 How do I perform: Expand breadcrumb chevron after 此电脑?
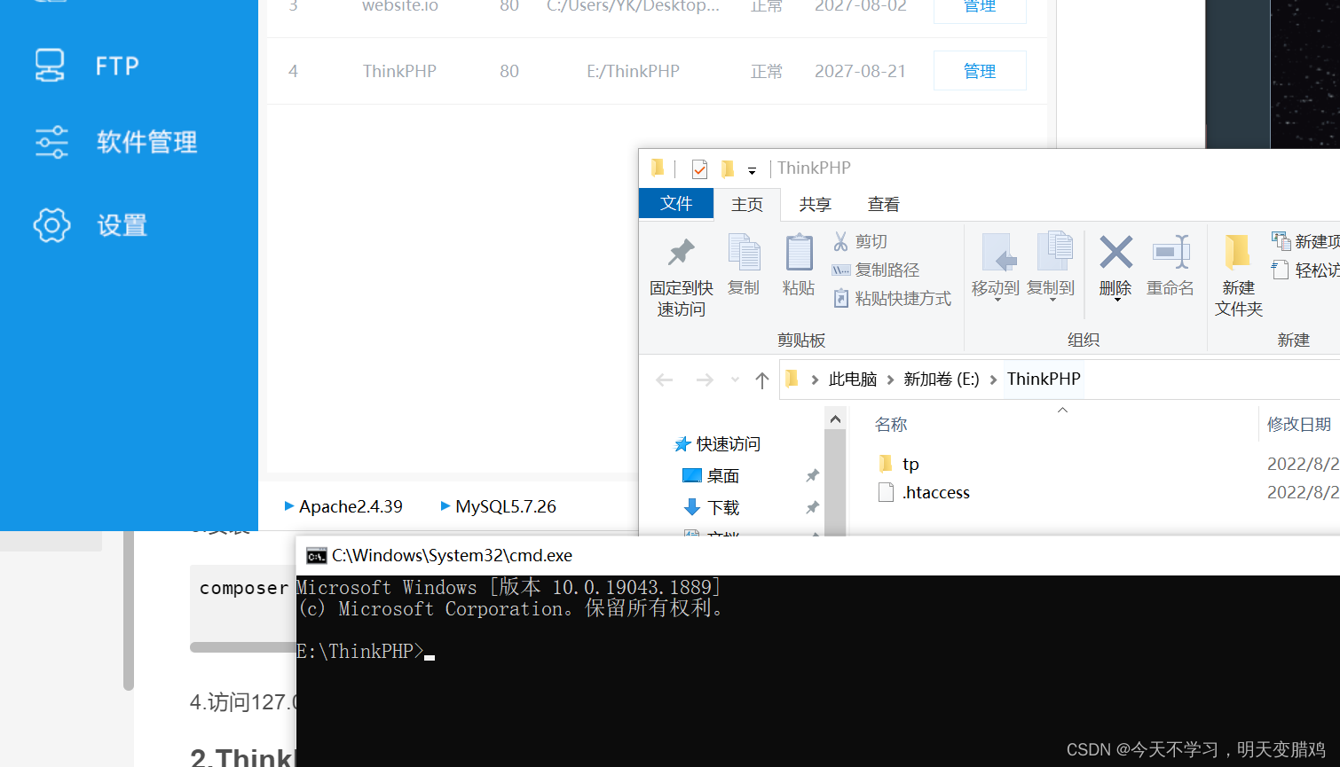(x=891, y=380)
